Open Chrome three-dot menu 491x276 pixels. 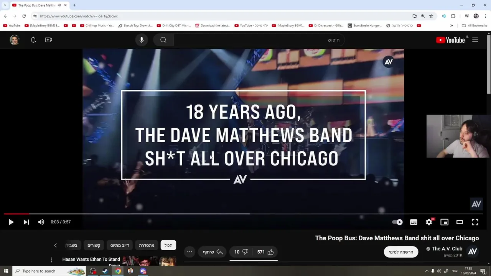pyautogui.click(x=486, y=16)
